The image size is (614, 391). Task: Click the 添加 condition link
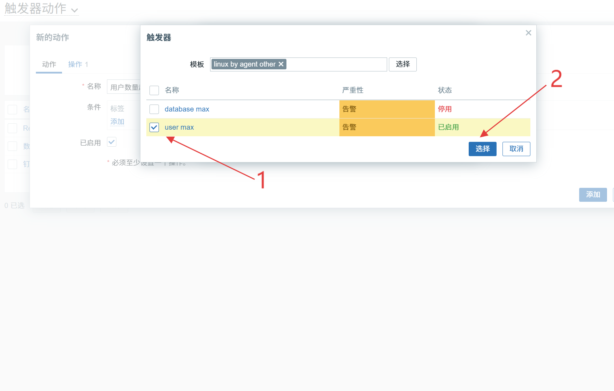coord(117,122)
